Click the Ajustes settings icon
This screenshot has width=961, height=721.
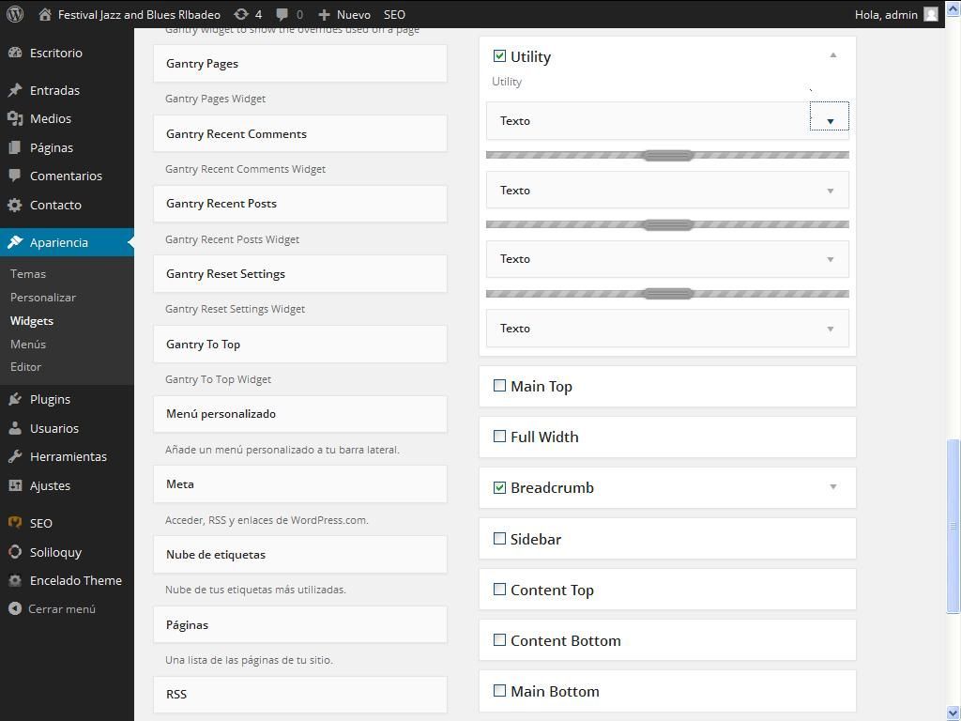tap(15, 485)
